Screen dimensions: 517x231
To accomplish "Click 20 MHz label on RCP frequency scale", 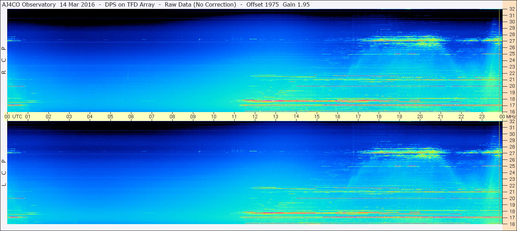I will tap(512, 86).
